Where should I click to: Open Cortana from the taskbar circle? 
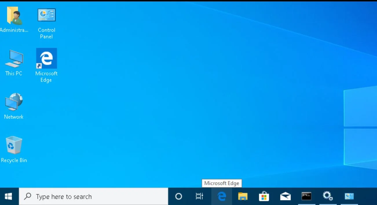179,197
